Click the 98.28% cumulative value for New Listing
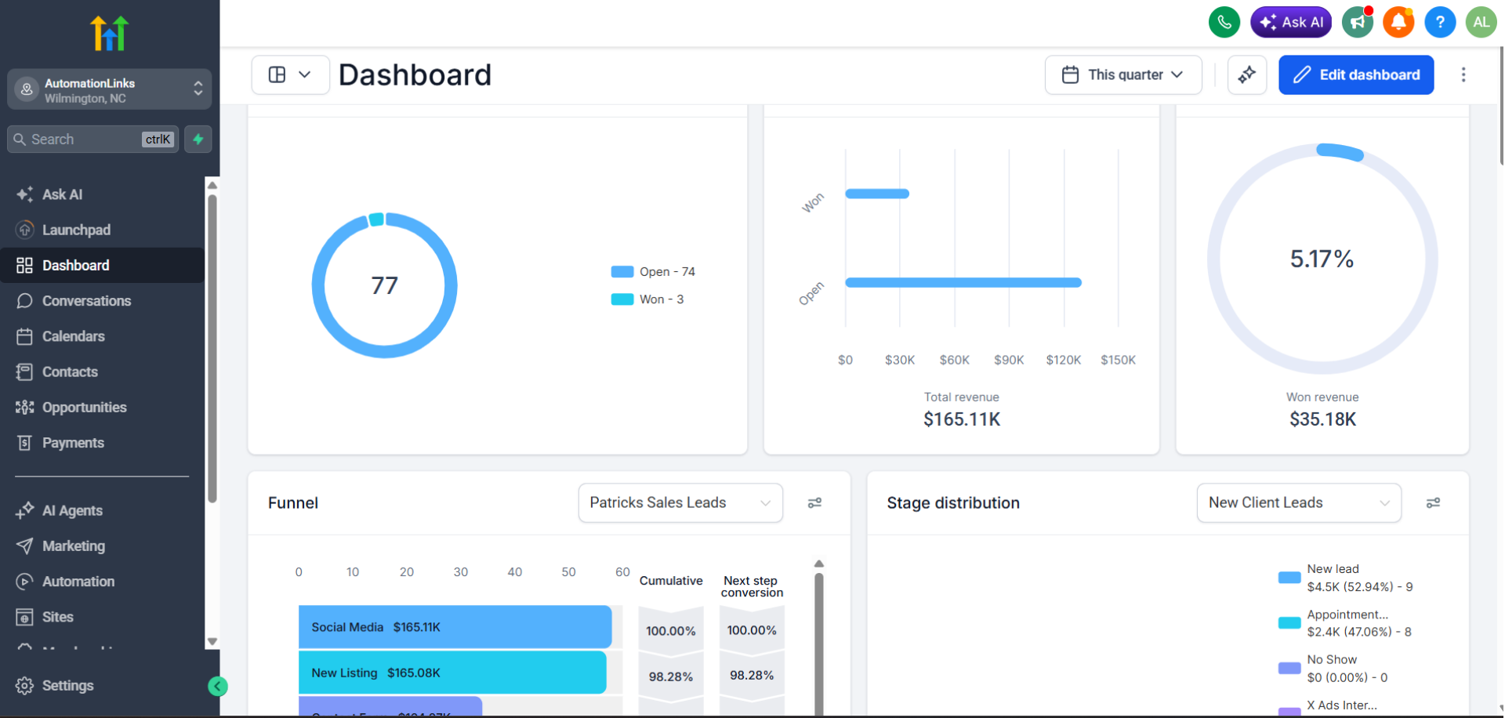Viewport: 1505px width, 718px height. (671, 676)
